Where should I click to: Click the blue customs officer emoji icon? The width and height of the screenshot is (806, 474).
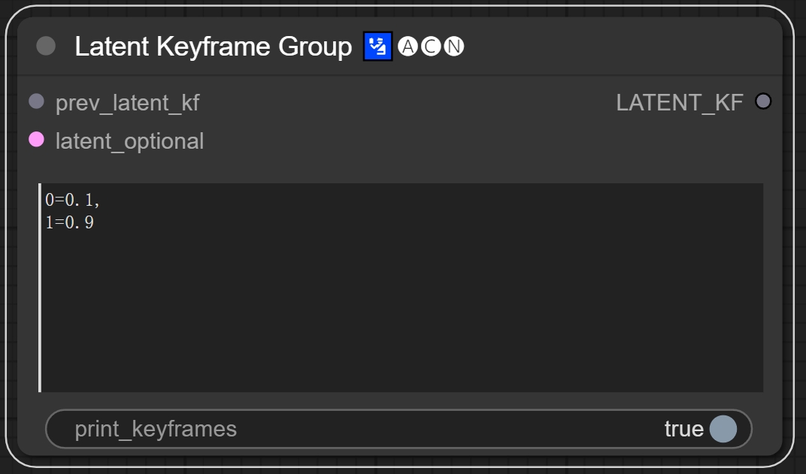377,47
